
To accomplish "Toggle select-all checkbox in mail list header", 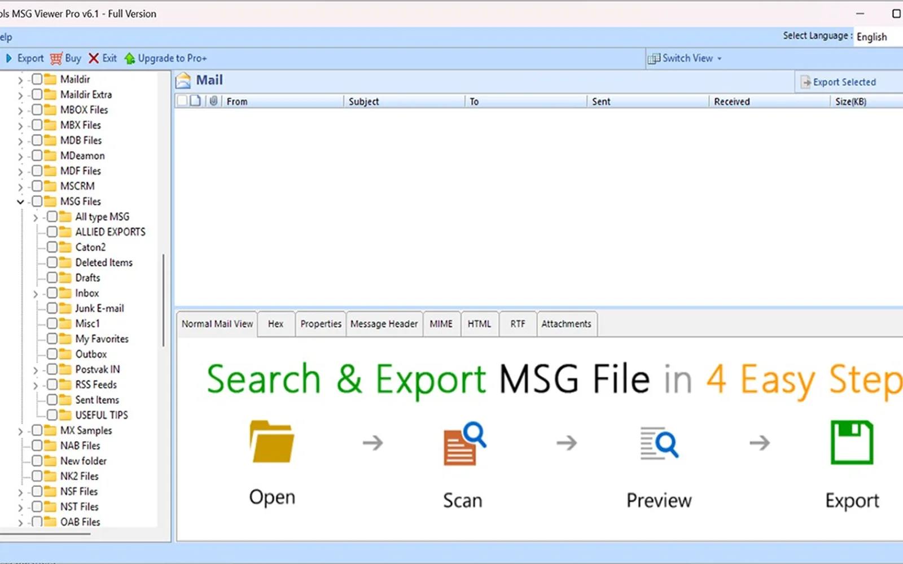I will 182,101.
